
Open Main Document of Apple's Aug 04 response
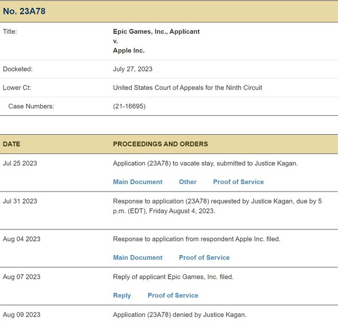coord(137,257)
